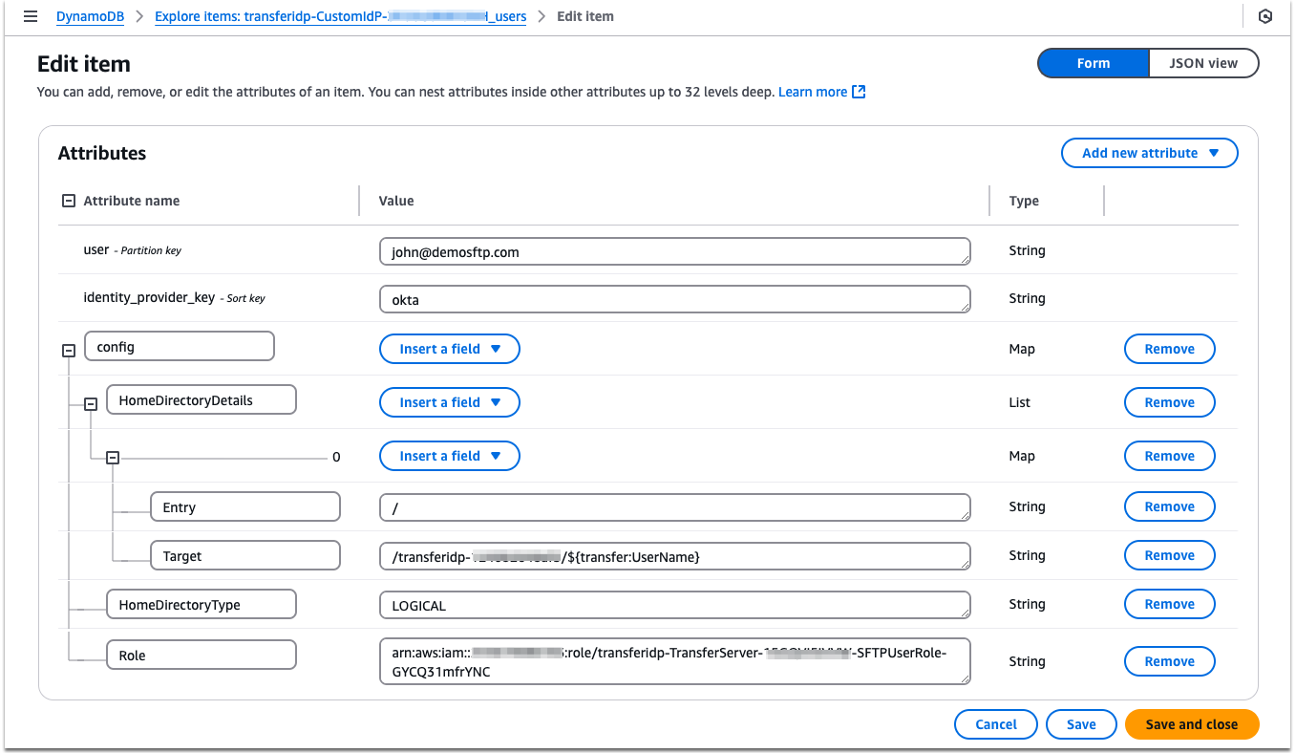Collapse the map entry at index 0
The width and height of the screenshot is (1296, 753).
pyautogui.click(x=113, y=456)
